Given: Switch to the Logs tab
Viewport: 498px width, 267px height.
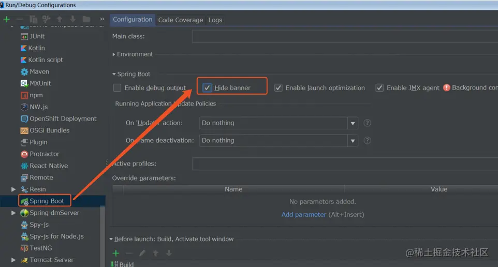Looking at the screenshot, I should [215, 20].
